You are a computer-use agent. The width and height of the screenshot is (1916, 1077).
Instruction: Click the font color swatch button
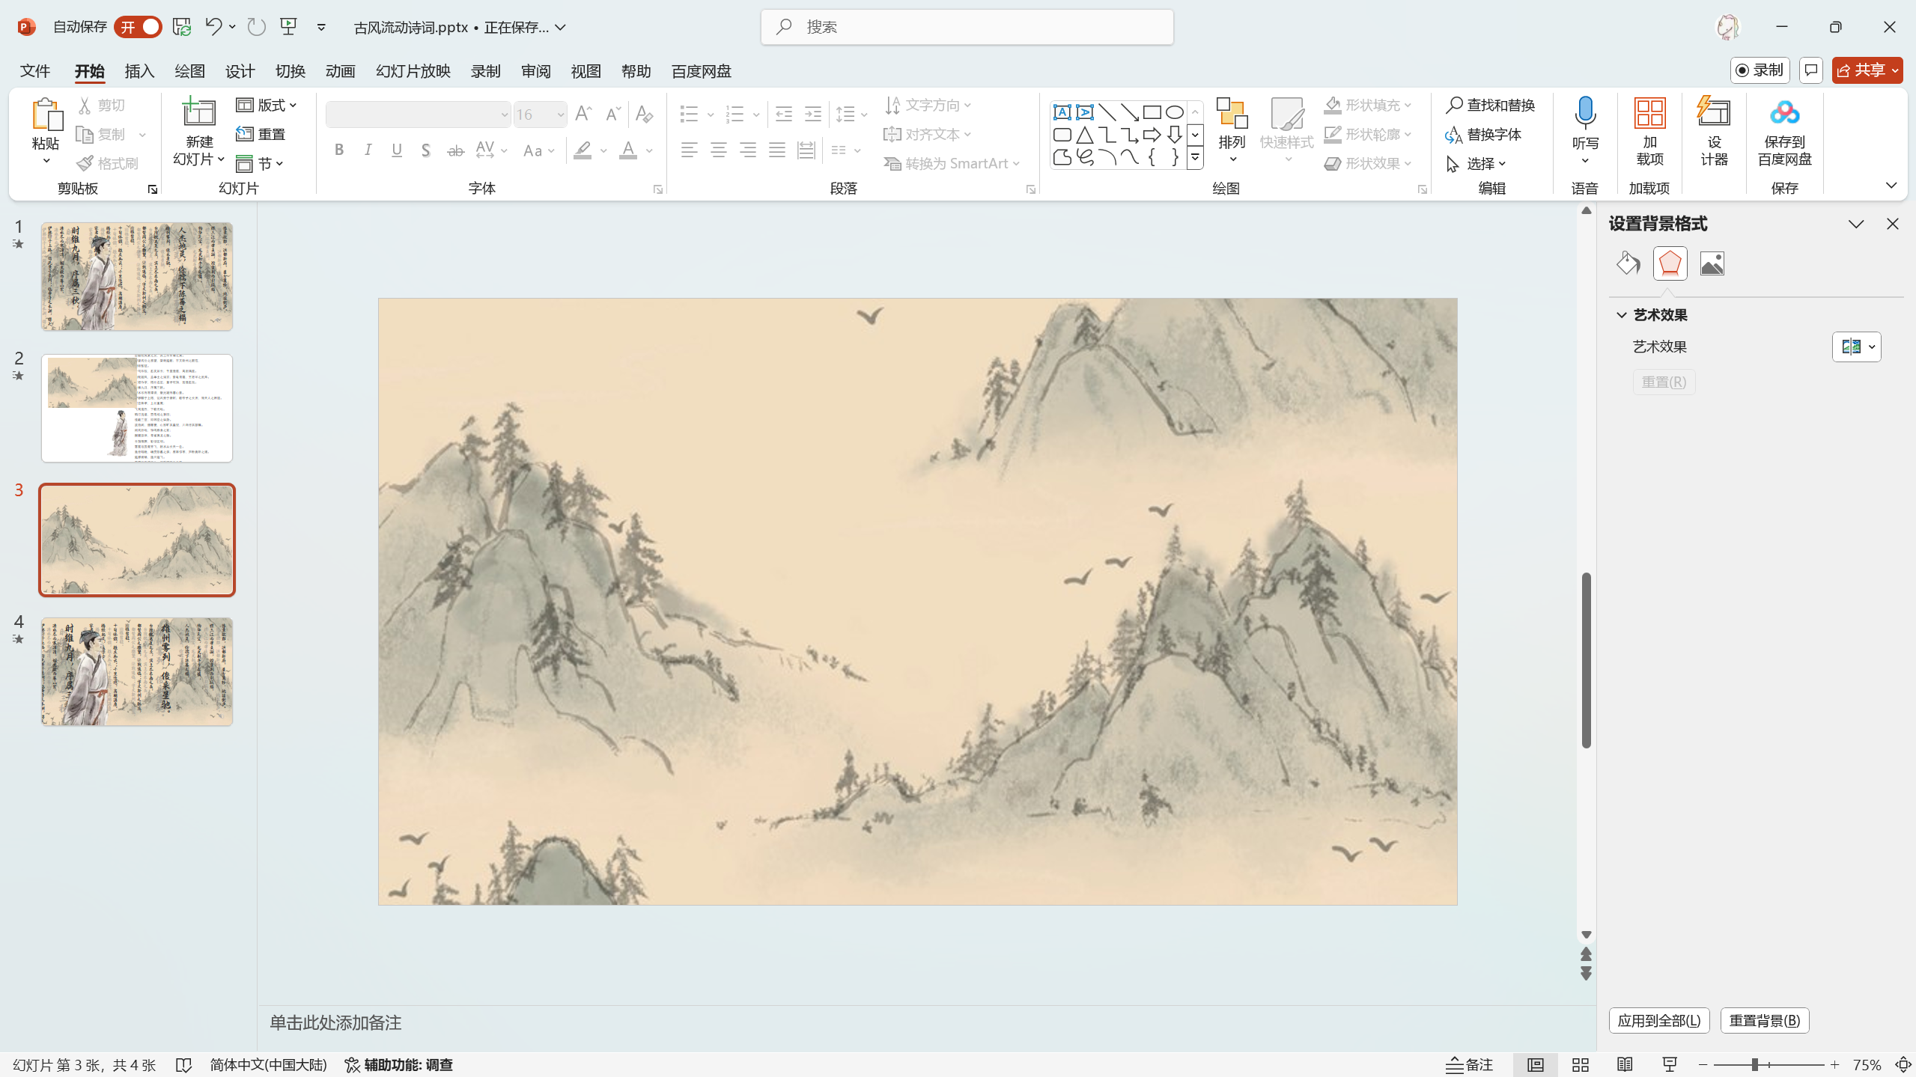click(x=627, y=150)
